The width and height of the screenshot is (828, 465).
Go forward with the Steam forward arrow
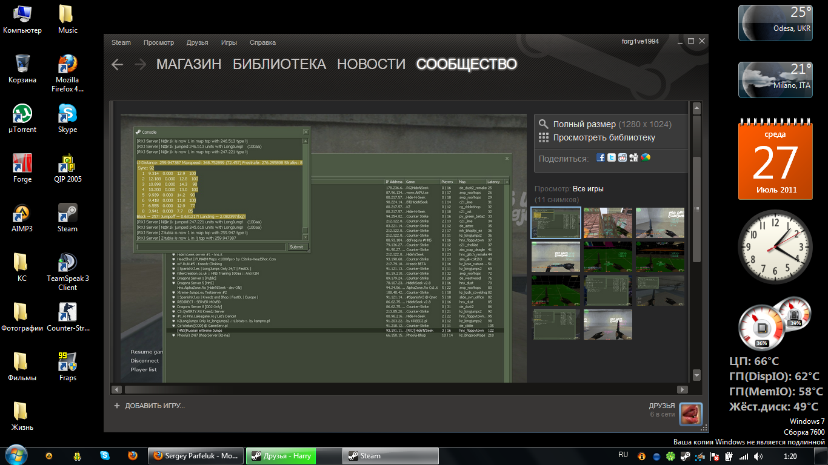[140, 64]
